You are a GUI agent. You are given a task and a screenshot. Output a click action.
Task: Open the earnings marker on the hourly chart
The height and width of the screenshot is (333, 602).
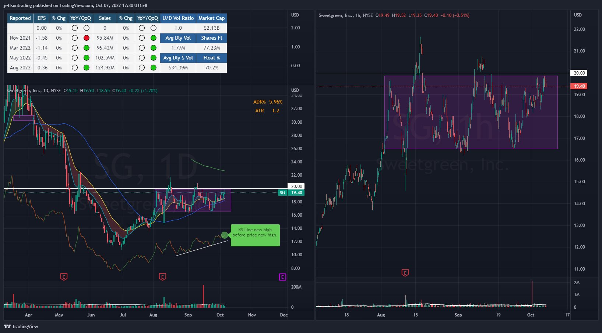(x=405, y=273)
